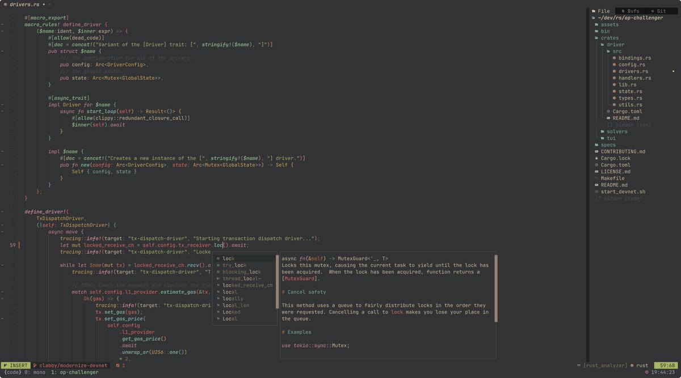Click the Rust icon next to utils.rs
The height and width of the screenshot is (378, 681).
pyautogui.click(x=615, y=105)
